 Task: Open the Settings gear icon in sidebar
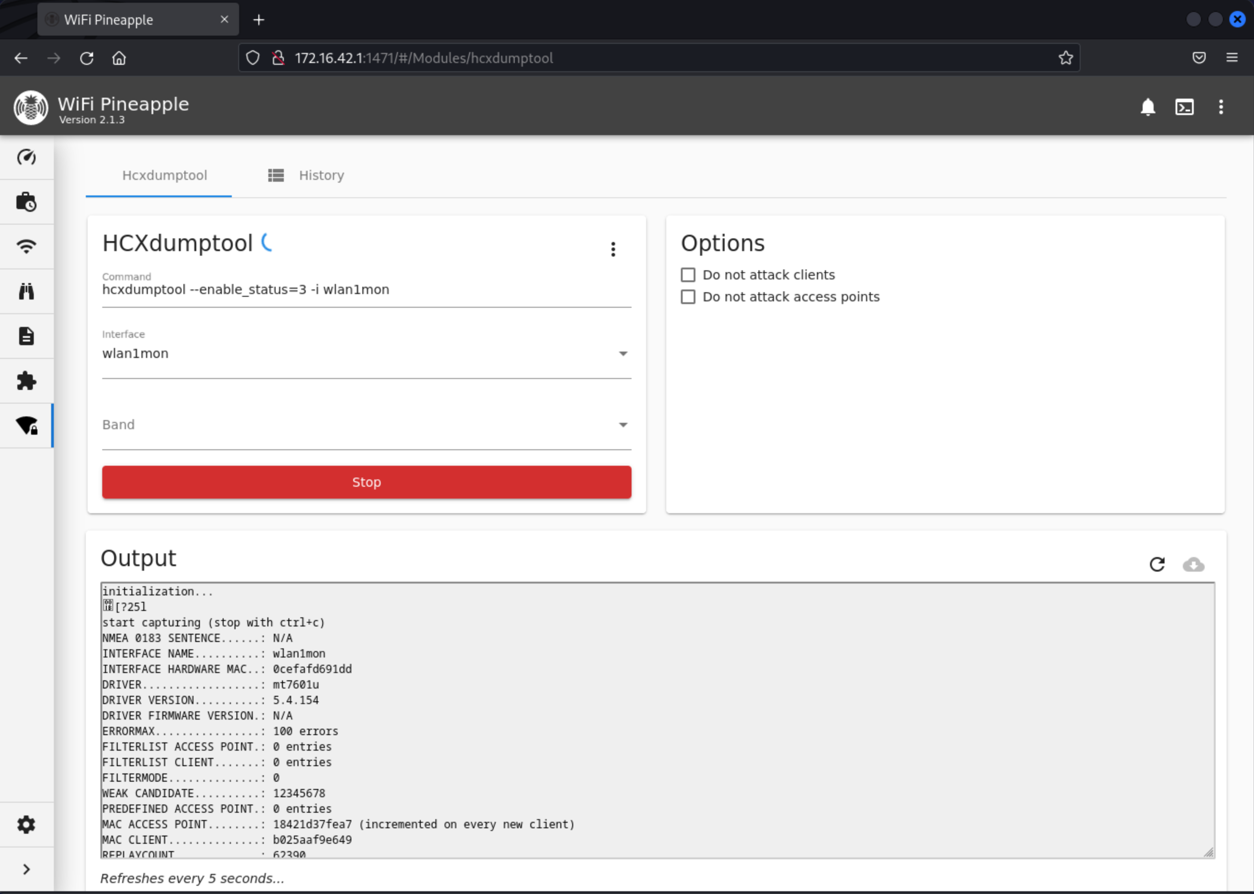26,825
